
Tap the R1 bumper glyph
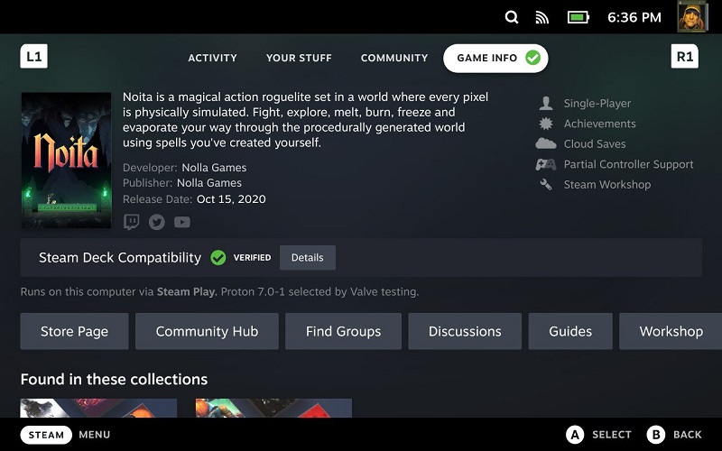click(x=685, y=57)
